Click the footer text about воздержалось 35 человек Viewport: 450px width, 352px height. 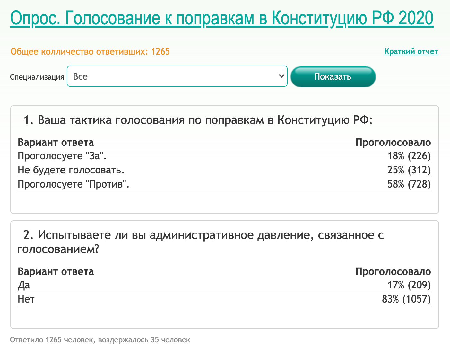pyautogui.click(x=100, y=340)
